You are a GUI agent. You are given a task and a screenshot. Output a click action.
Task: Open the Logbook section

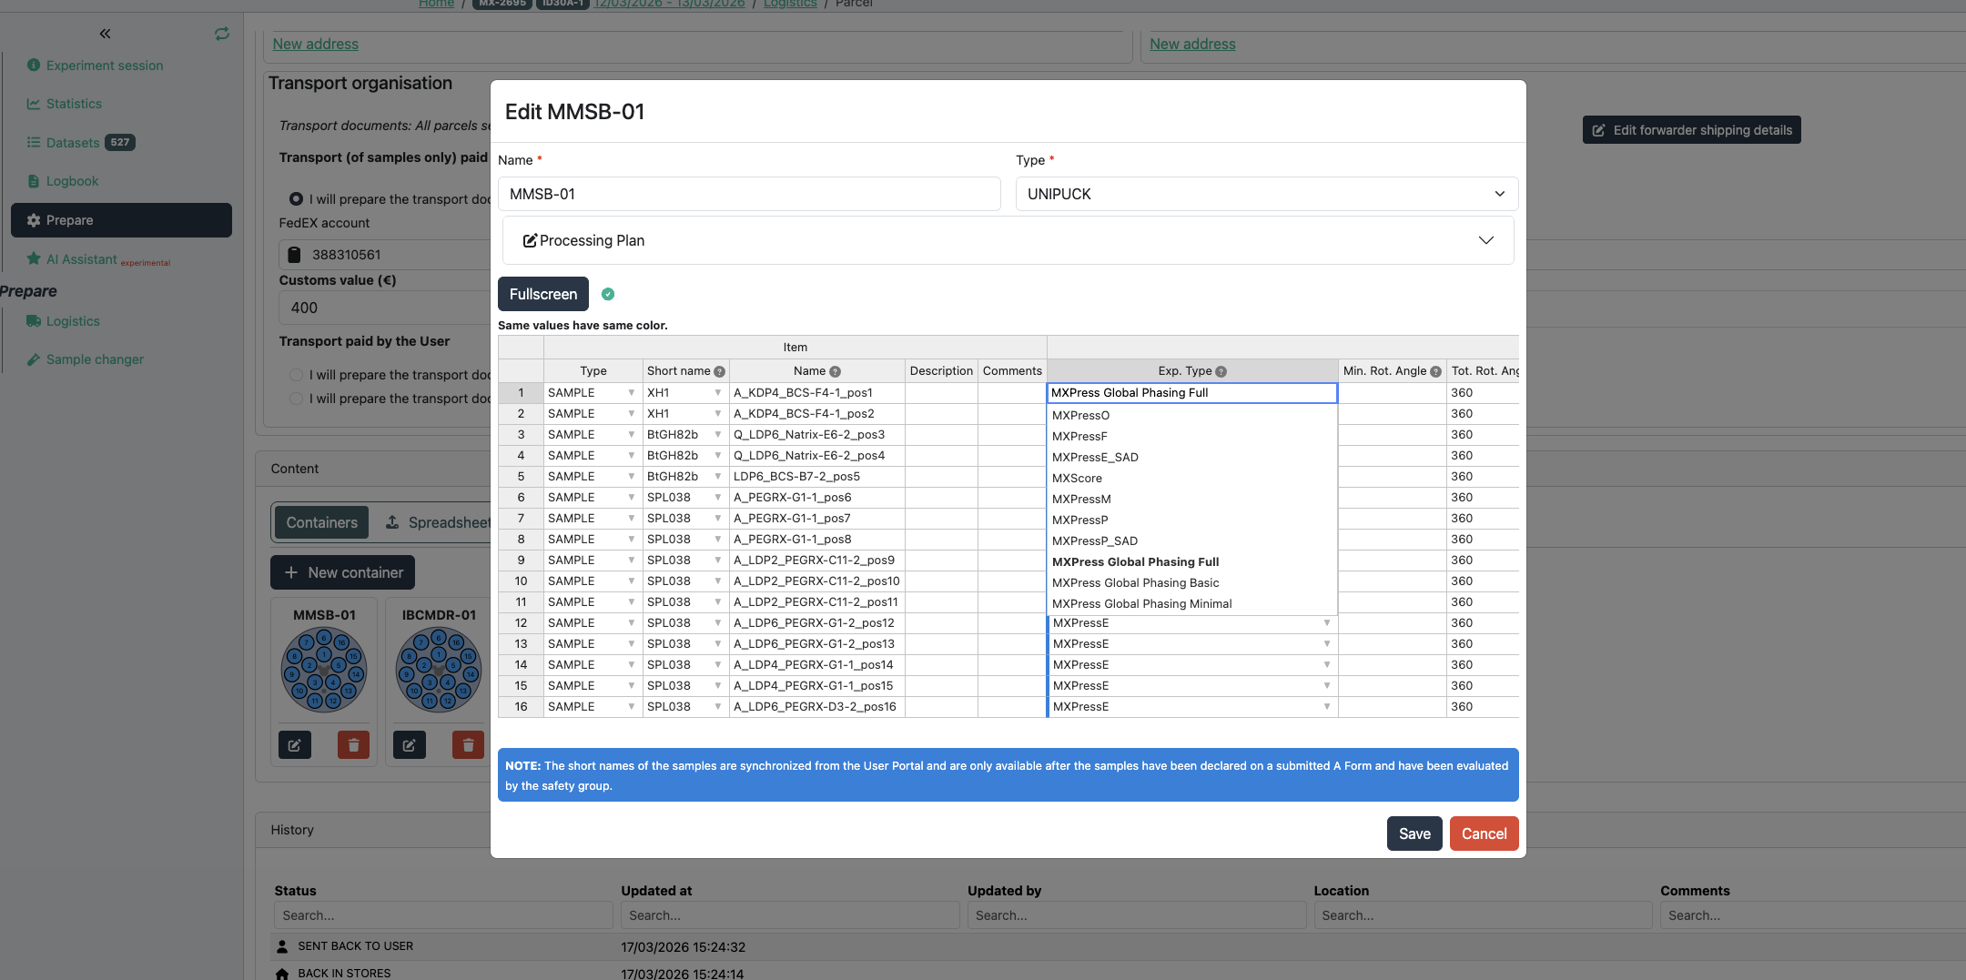point(73,180)
